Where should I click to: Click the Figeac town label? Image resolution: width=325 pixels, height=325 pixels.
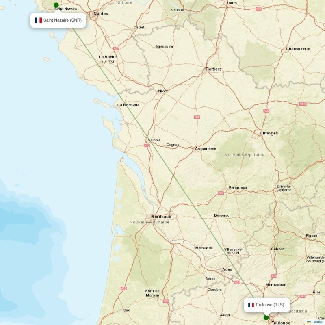(311, 236)
